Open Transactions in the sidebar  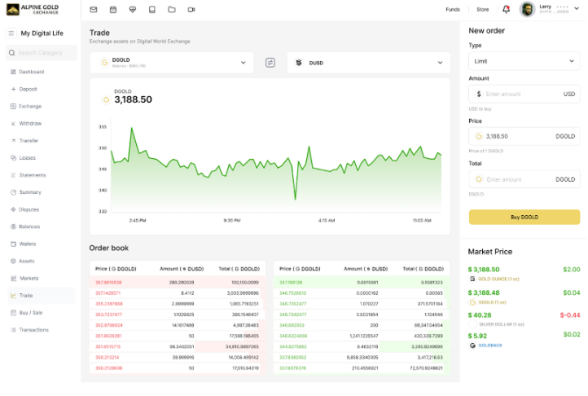[33, 329]
